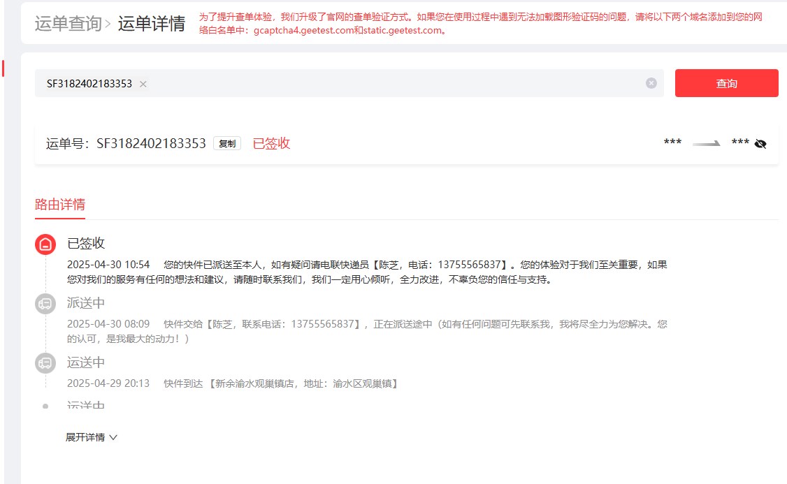This screenshot has height=484, width=787.
Task: Click timestamp 2025-04-29 20:13
Action: pyautogui.click(x=108, y=383)
